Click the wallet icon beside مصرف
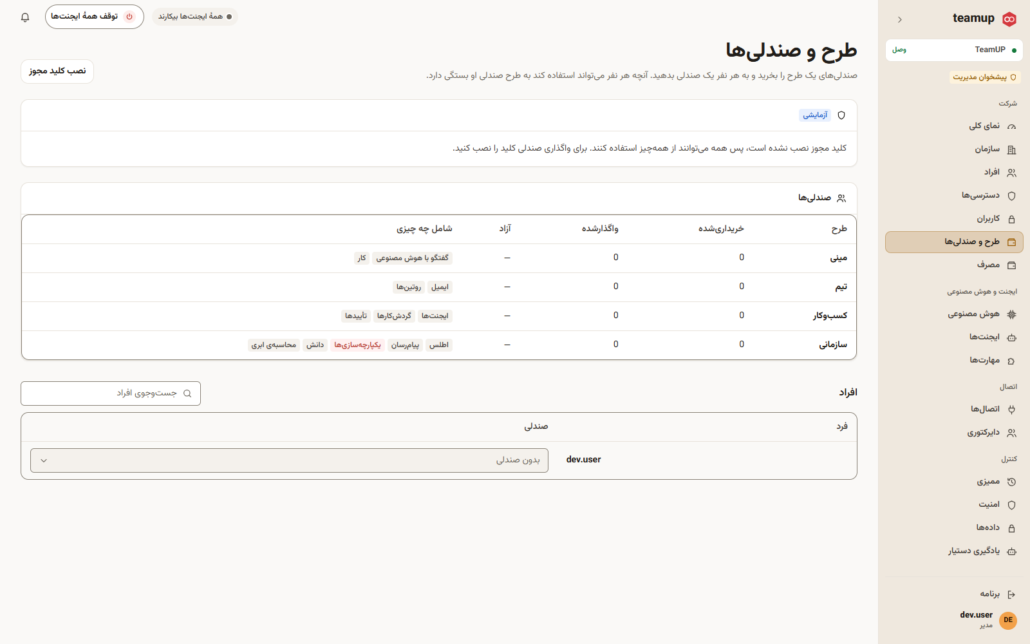This screenshot has width=1030, height=644. [1011, 265]
